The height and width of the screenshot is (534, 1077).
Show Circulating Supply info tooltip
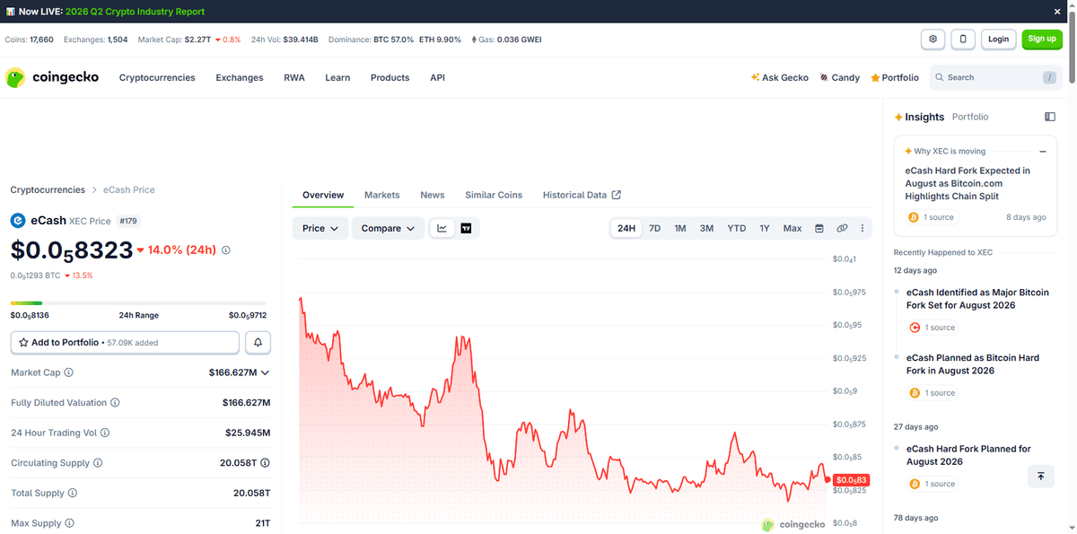(98, 463)
